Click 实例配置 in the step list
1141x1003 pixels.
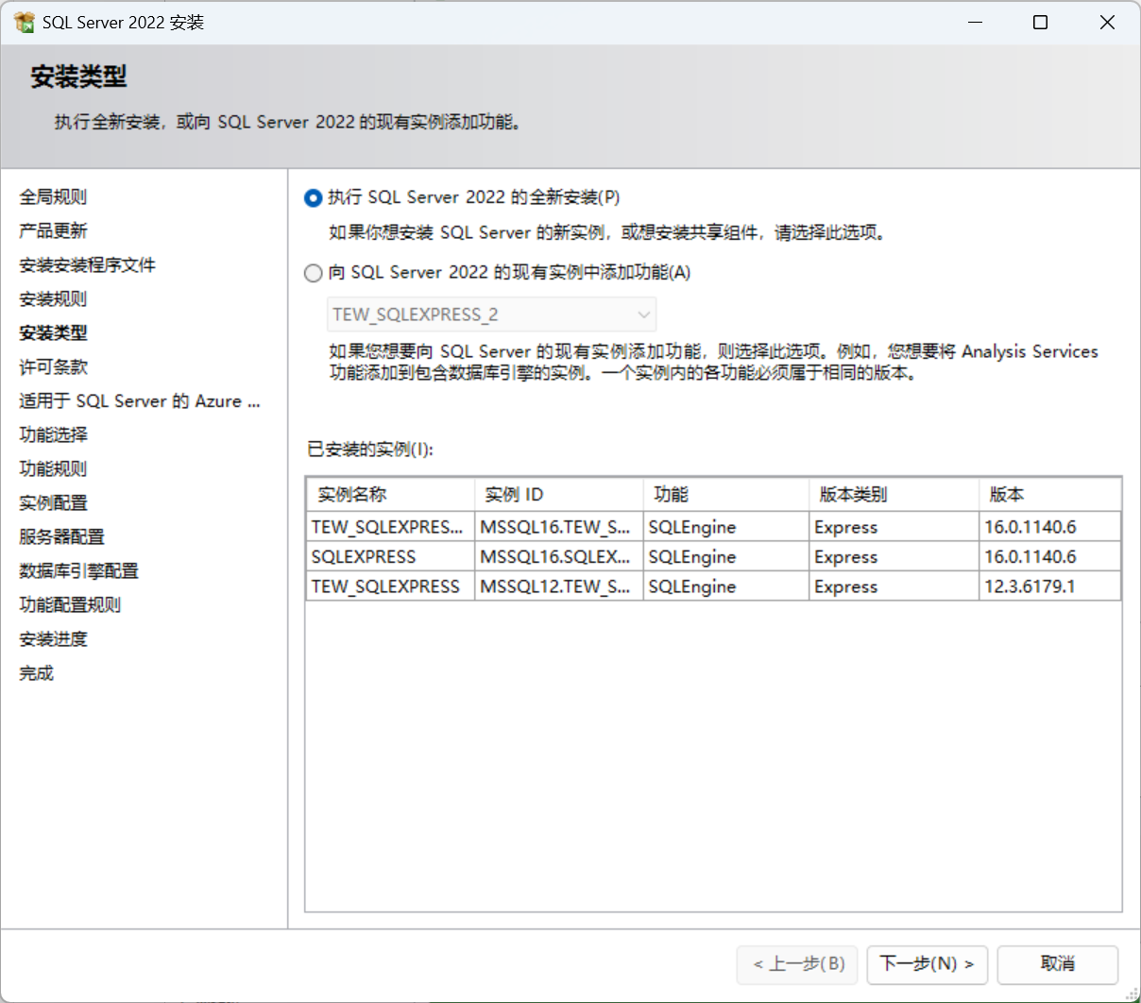click(x=53, y=502)
